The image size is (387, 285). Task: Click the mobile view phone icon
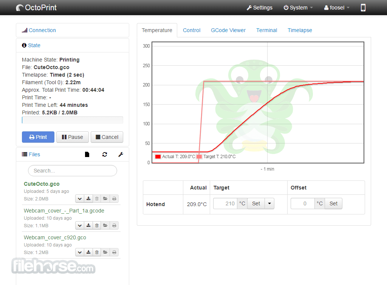[363, 8]
